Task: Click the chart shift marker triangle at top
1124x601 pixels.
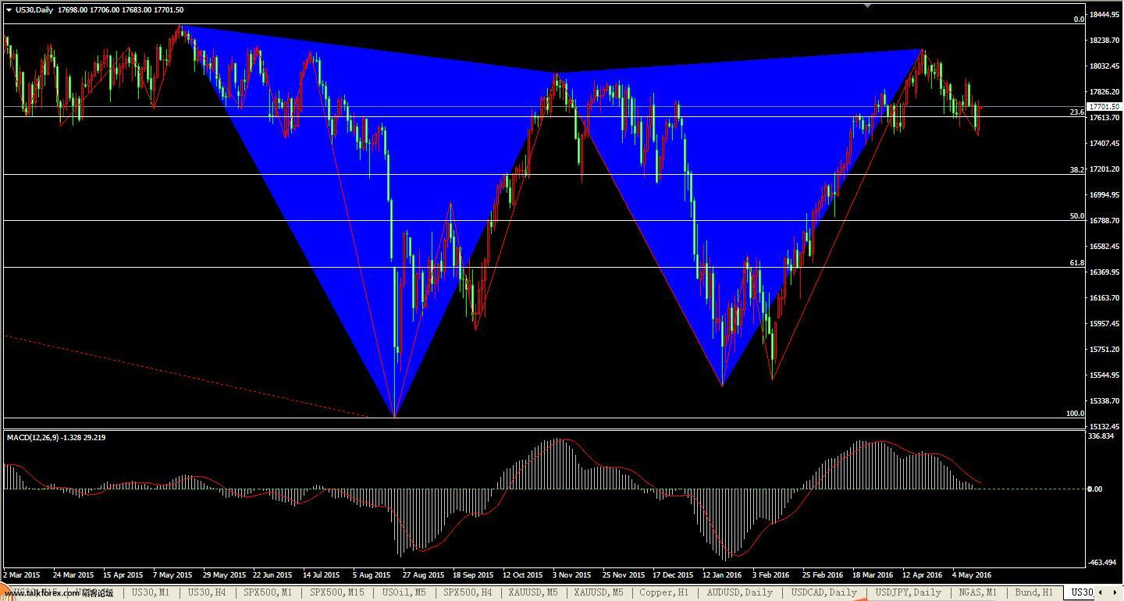Action: tap(867, 5)
